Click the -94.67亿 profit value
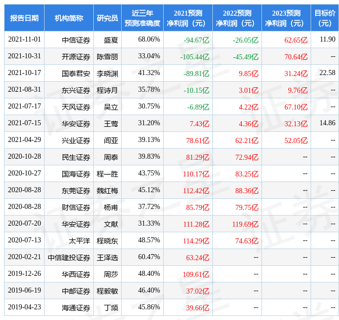The height and width of the screenshot is (320, 339). click(197, 40)
